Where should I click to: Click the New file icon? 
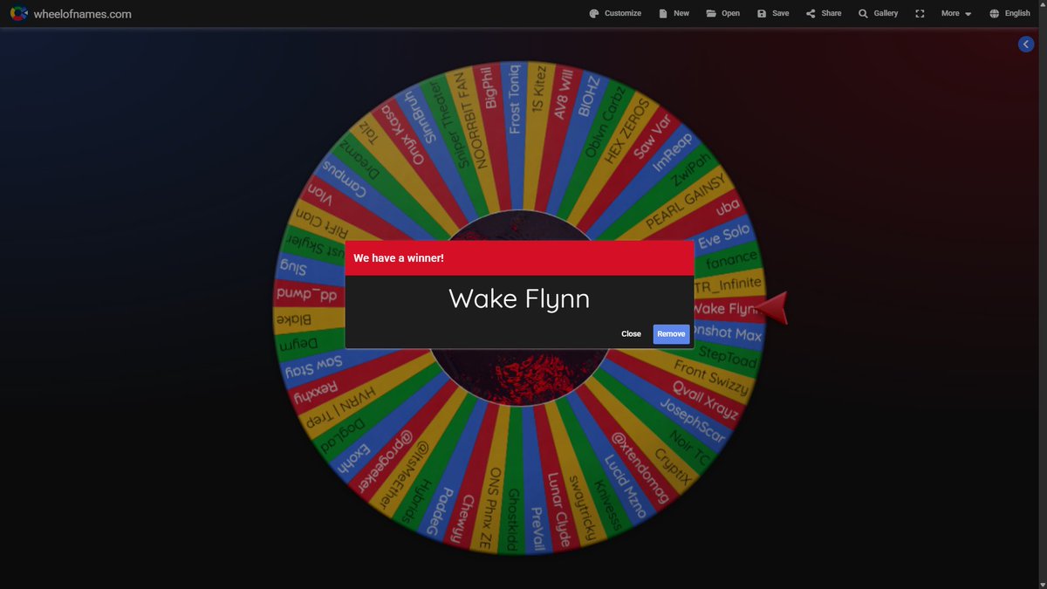pyautogui.click(x=663, y=14)
